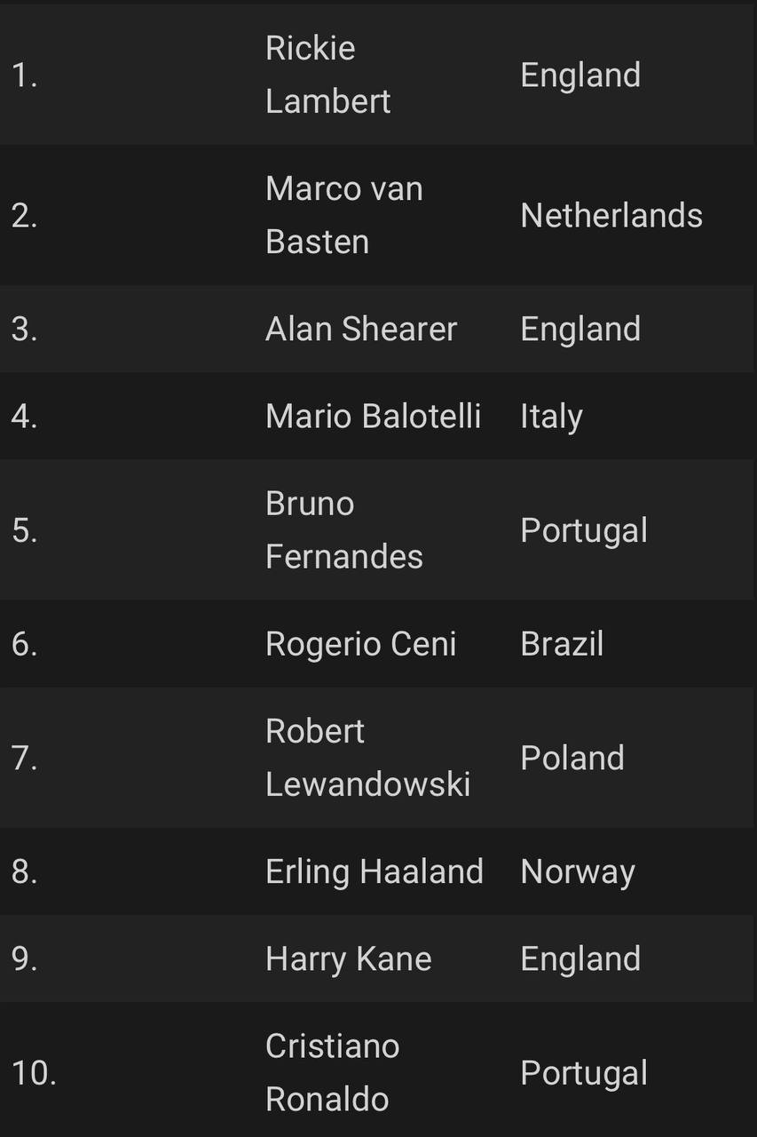Click the rank number 6.
The width and height of the screenshot is (757, 1137).
(24, 644)
